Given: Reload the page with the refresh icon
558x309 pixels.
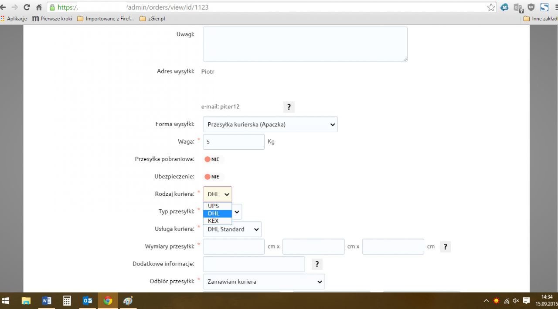Looking at the screenshot, I should 27,7.
